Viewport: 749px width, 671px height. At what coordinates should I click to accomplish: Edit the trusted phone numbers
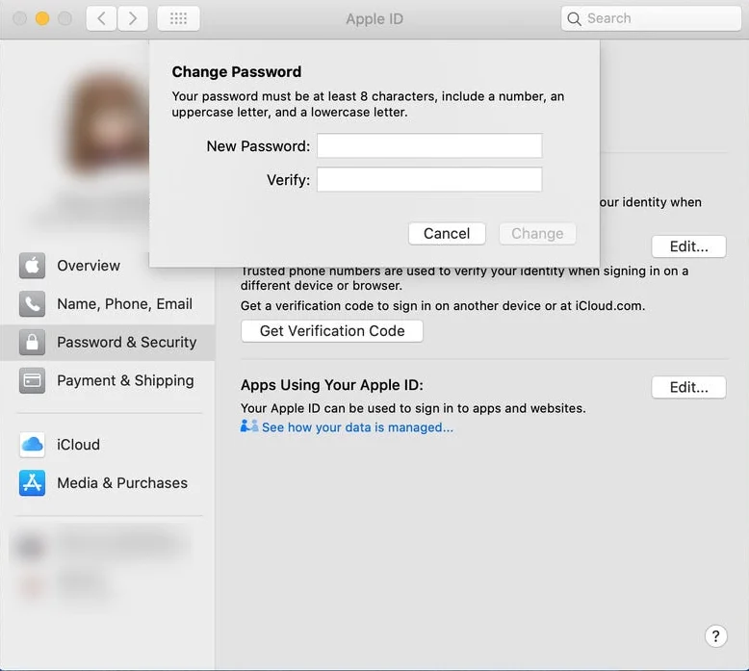pyautogui.click(x=688, y=246)
